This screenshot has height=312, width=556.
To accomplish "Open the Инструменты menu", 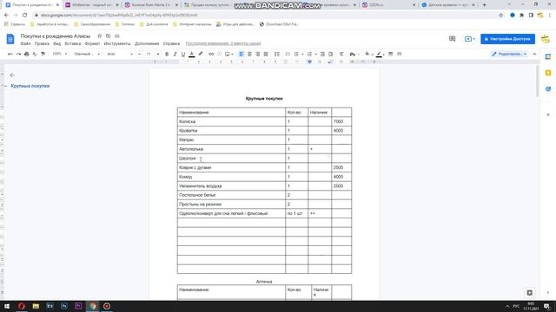I will [117, 43].
